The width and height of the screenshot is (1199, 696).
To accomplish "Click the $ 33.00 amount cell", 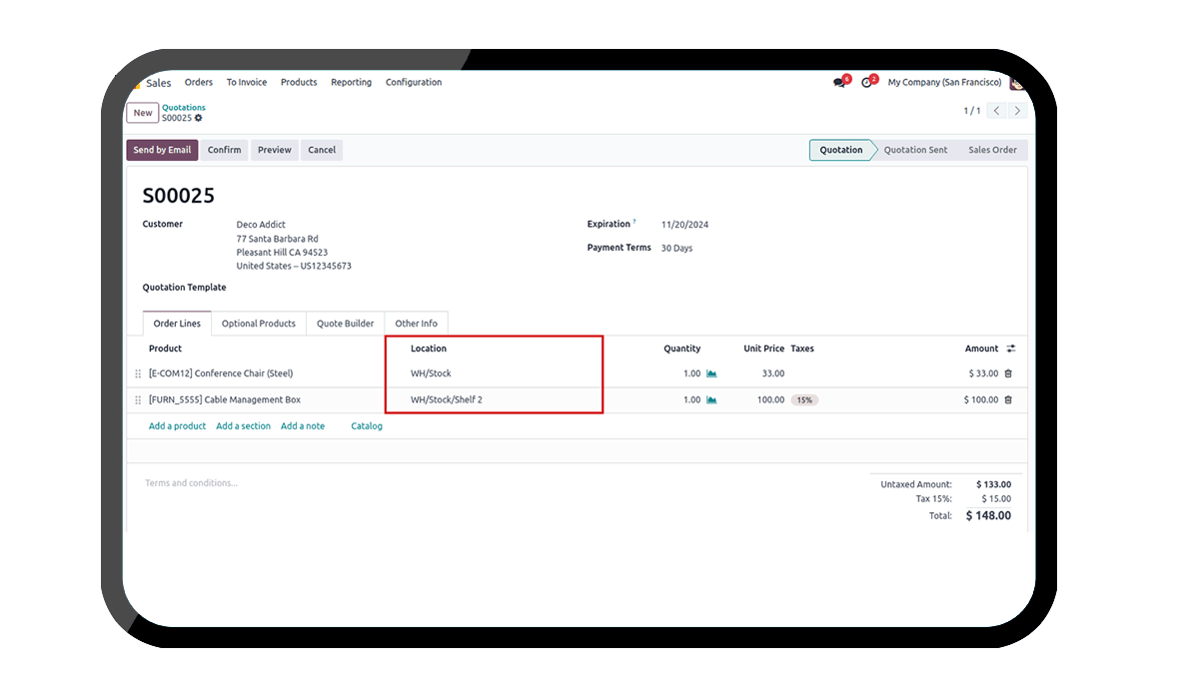I will tap(983, 373).
